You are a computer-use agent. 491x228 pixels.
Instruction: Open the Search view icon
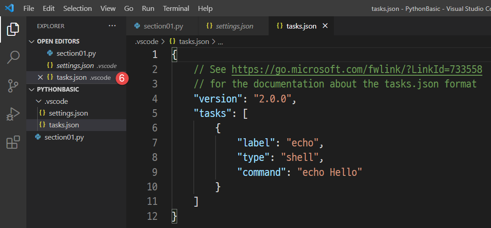[13, 58]
